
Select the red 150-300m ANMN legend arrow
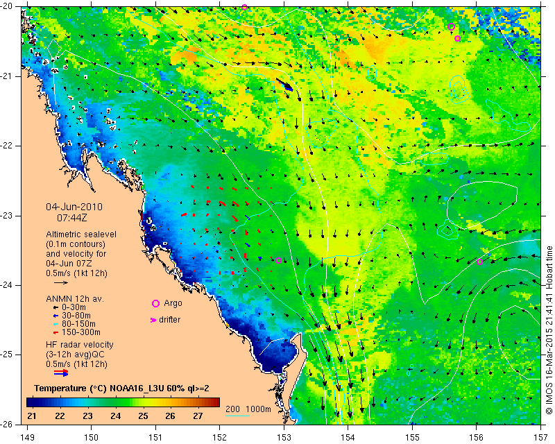point(55,333)
